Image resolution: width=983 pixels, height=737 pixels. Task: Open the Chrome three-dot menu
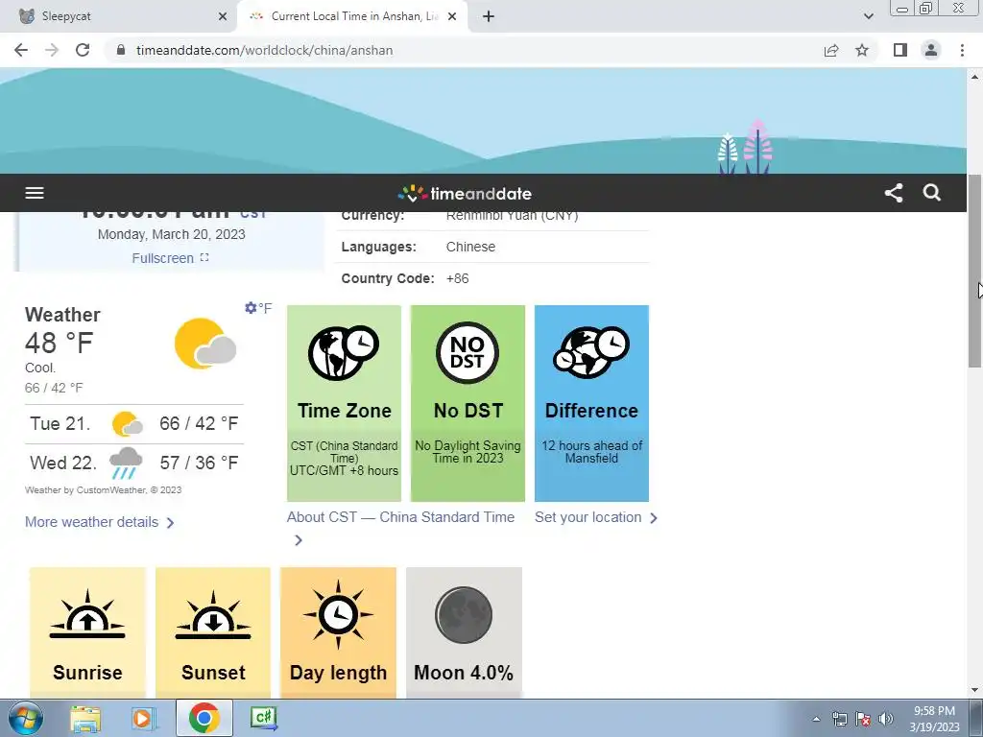coord(962,50)
